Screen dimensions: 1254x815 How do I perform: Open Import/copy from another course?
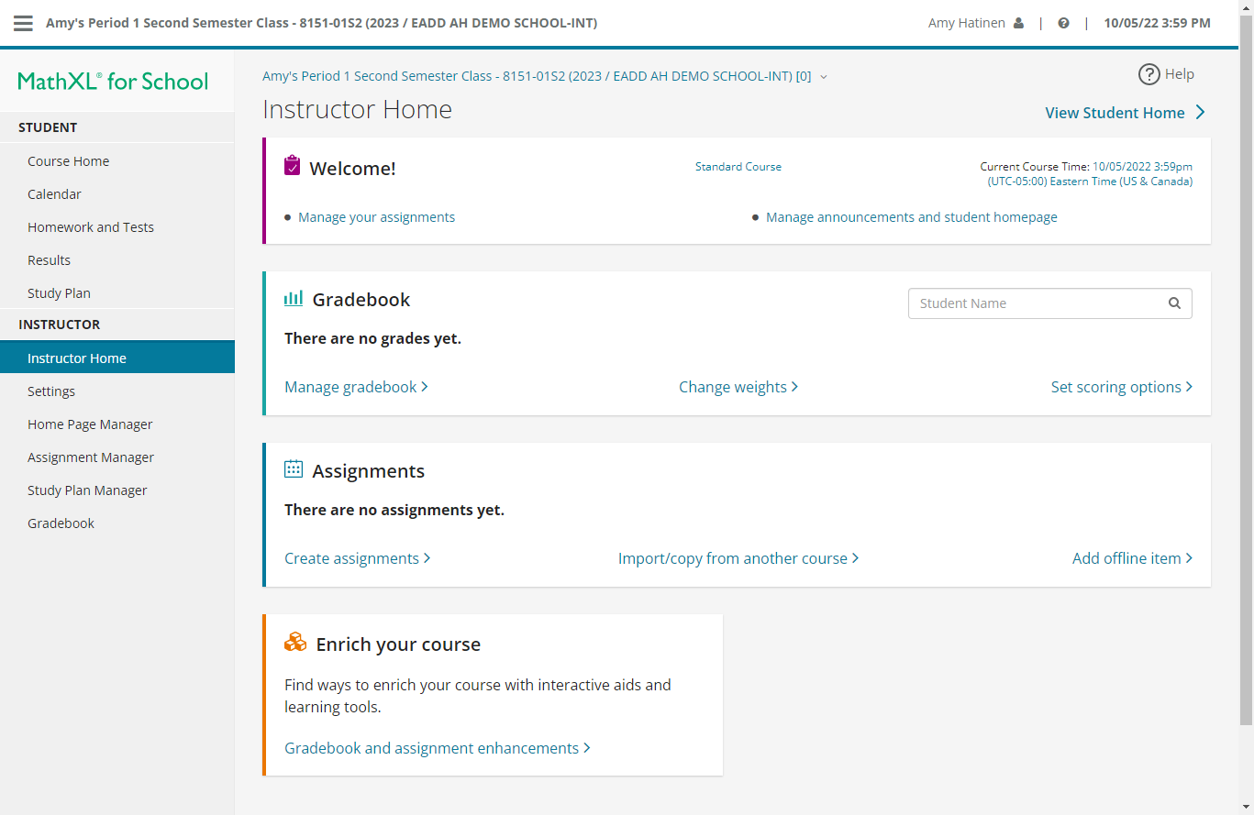point(732,557)
